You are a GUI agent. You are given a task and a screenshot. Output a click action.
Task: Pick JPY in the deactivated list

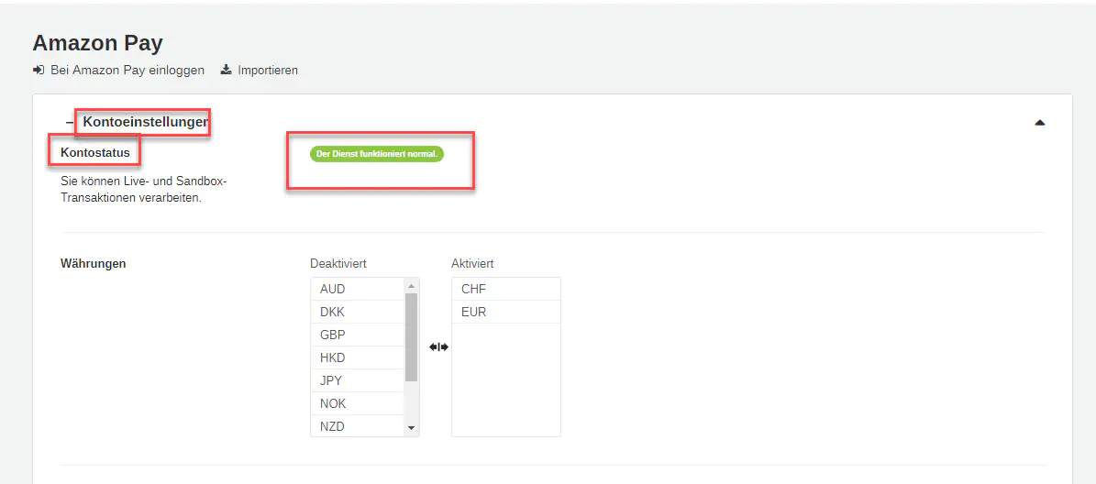point(357,380)
